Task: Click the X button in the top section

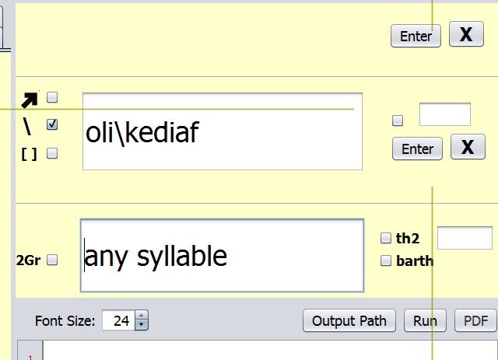Action: 466,35
